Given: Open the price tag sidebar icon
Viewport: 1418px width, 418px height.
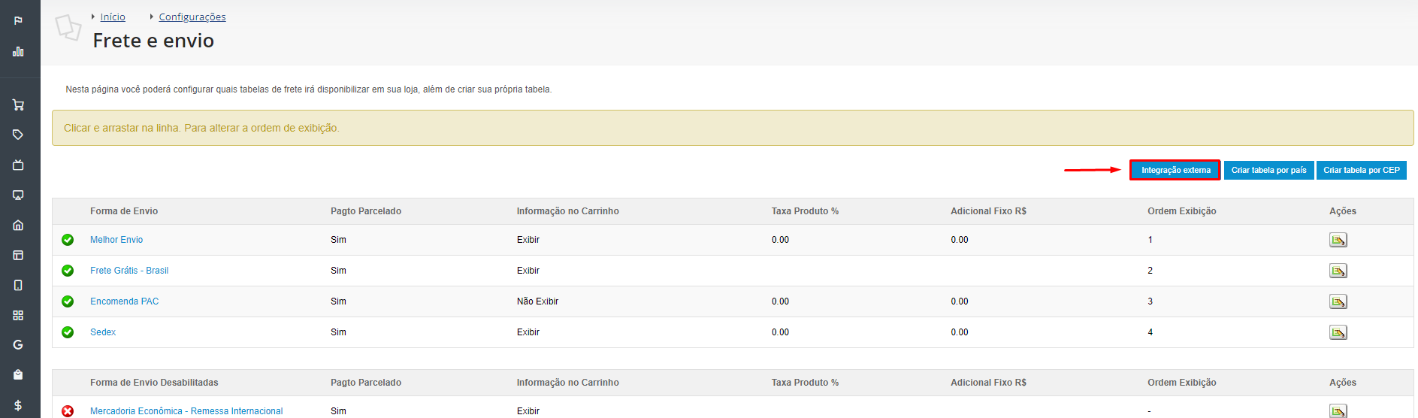Looking at the screenshot, I should [18, 135].
